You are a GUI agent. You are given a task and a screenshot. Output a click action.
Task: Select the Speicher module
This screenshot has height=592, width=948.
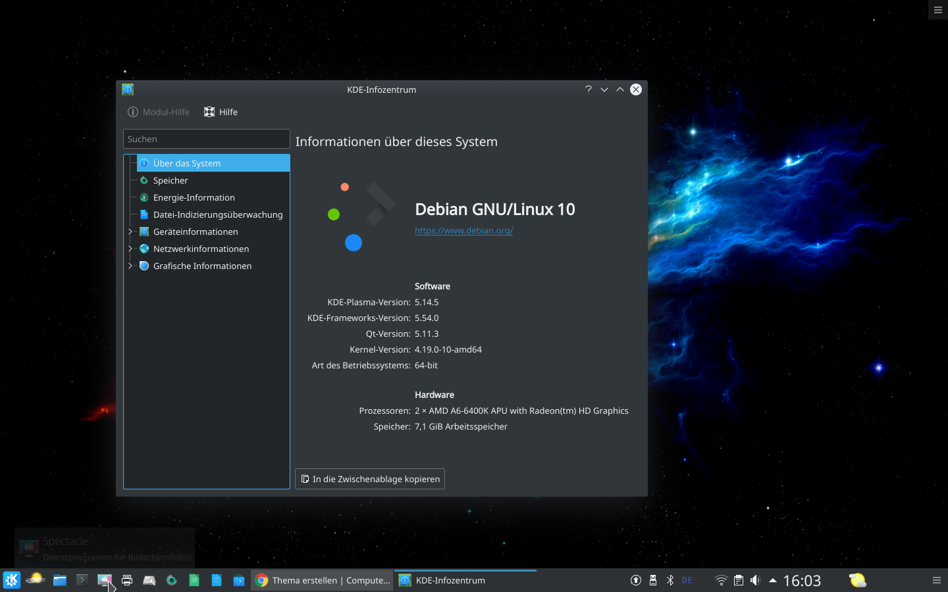coord(213,180)
